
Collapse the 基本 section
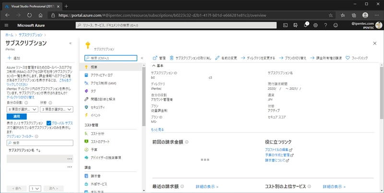[x=158, y=66]
